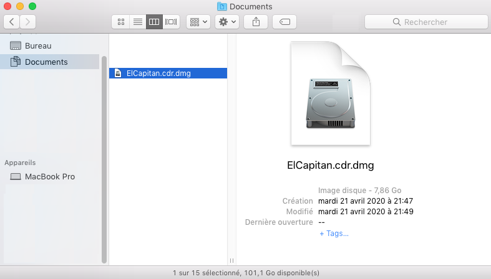Click the status bar selection count text
This screenshot has width=491, height=279.
pos(246,273)
